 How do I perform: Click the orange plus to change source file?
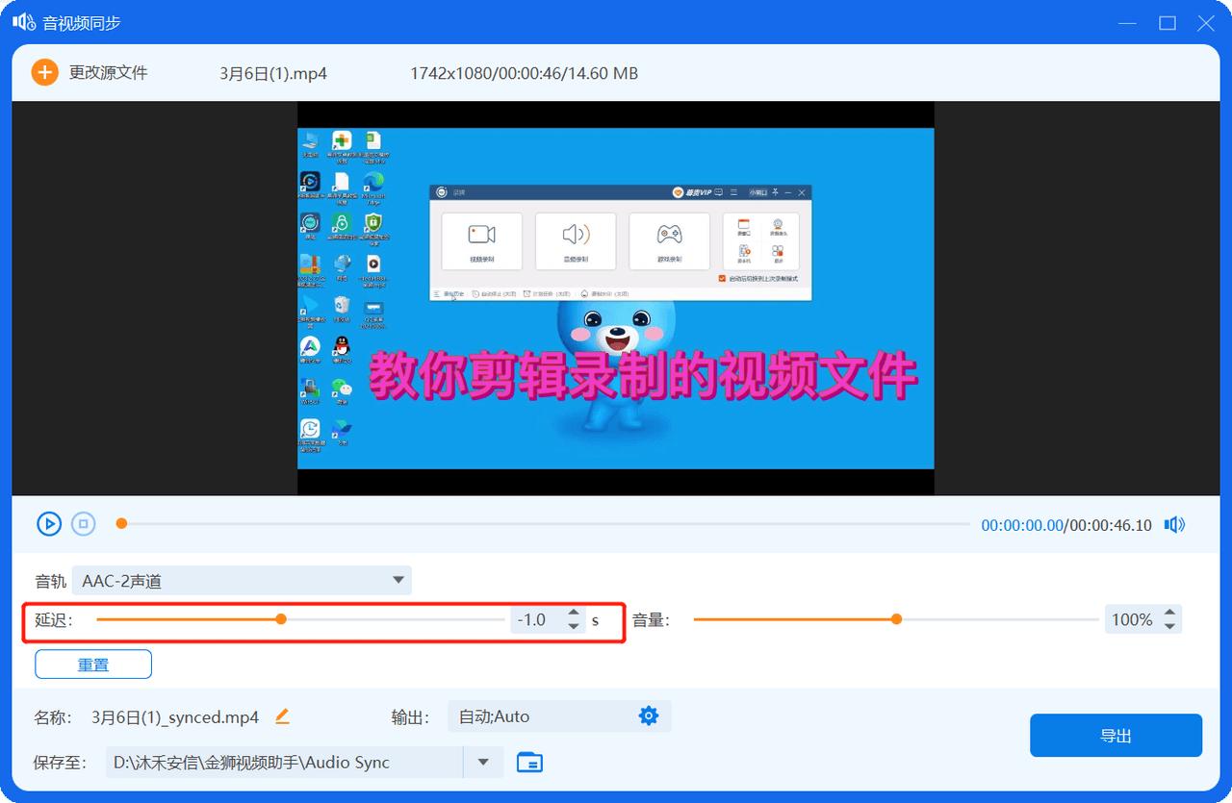(x=44, y=71)
